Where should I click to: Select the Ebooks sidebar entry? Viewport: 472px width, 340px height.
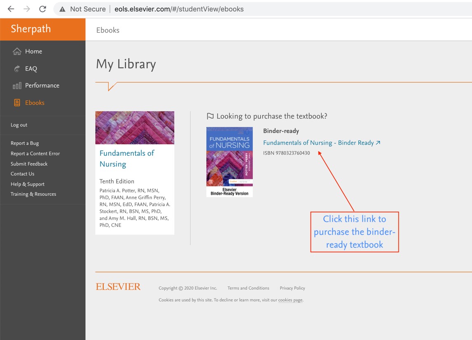coord(35,103)
